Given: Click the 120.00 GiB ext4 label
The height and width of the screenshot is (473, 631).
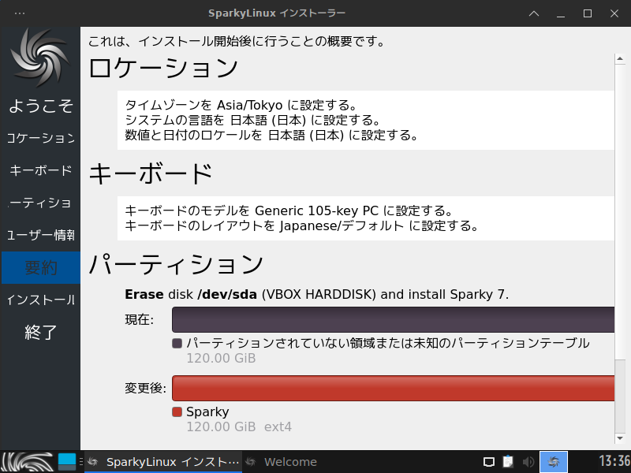Looking at the screenshot, I should click(x=239, y=426).
